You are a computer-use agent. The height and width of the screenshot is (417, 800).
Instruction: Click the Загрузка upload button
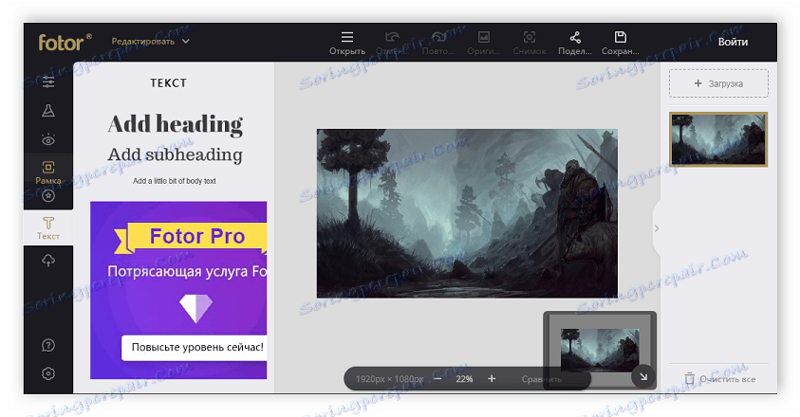click(x=718, y=83)
